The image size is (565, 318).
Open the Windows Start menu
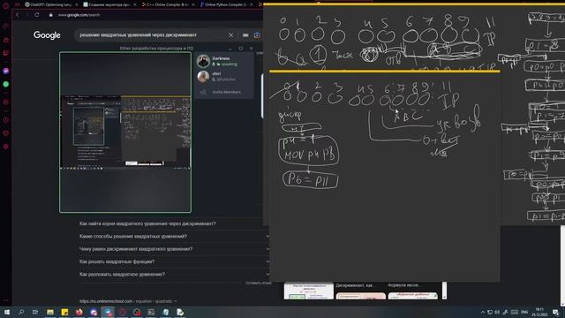[x=6, y=312]
